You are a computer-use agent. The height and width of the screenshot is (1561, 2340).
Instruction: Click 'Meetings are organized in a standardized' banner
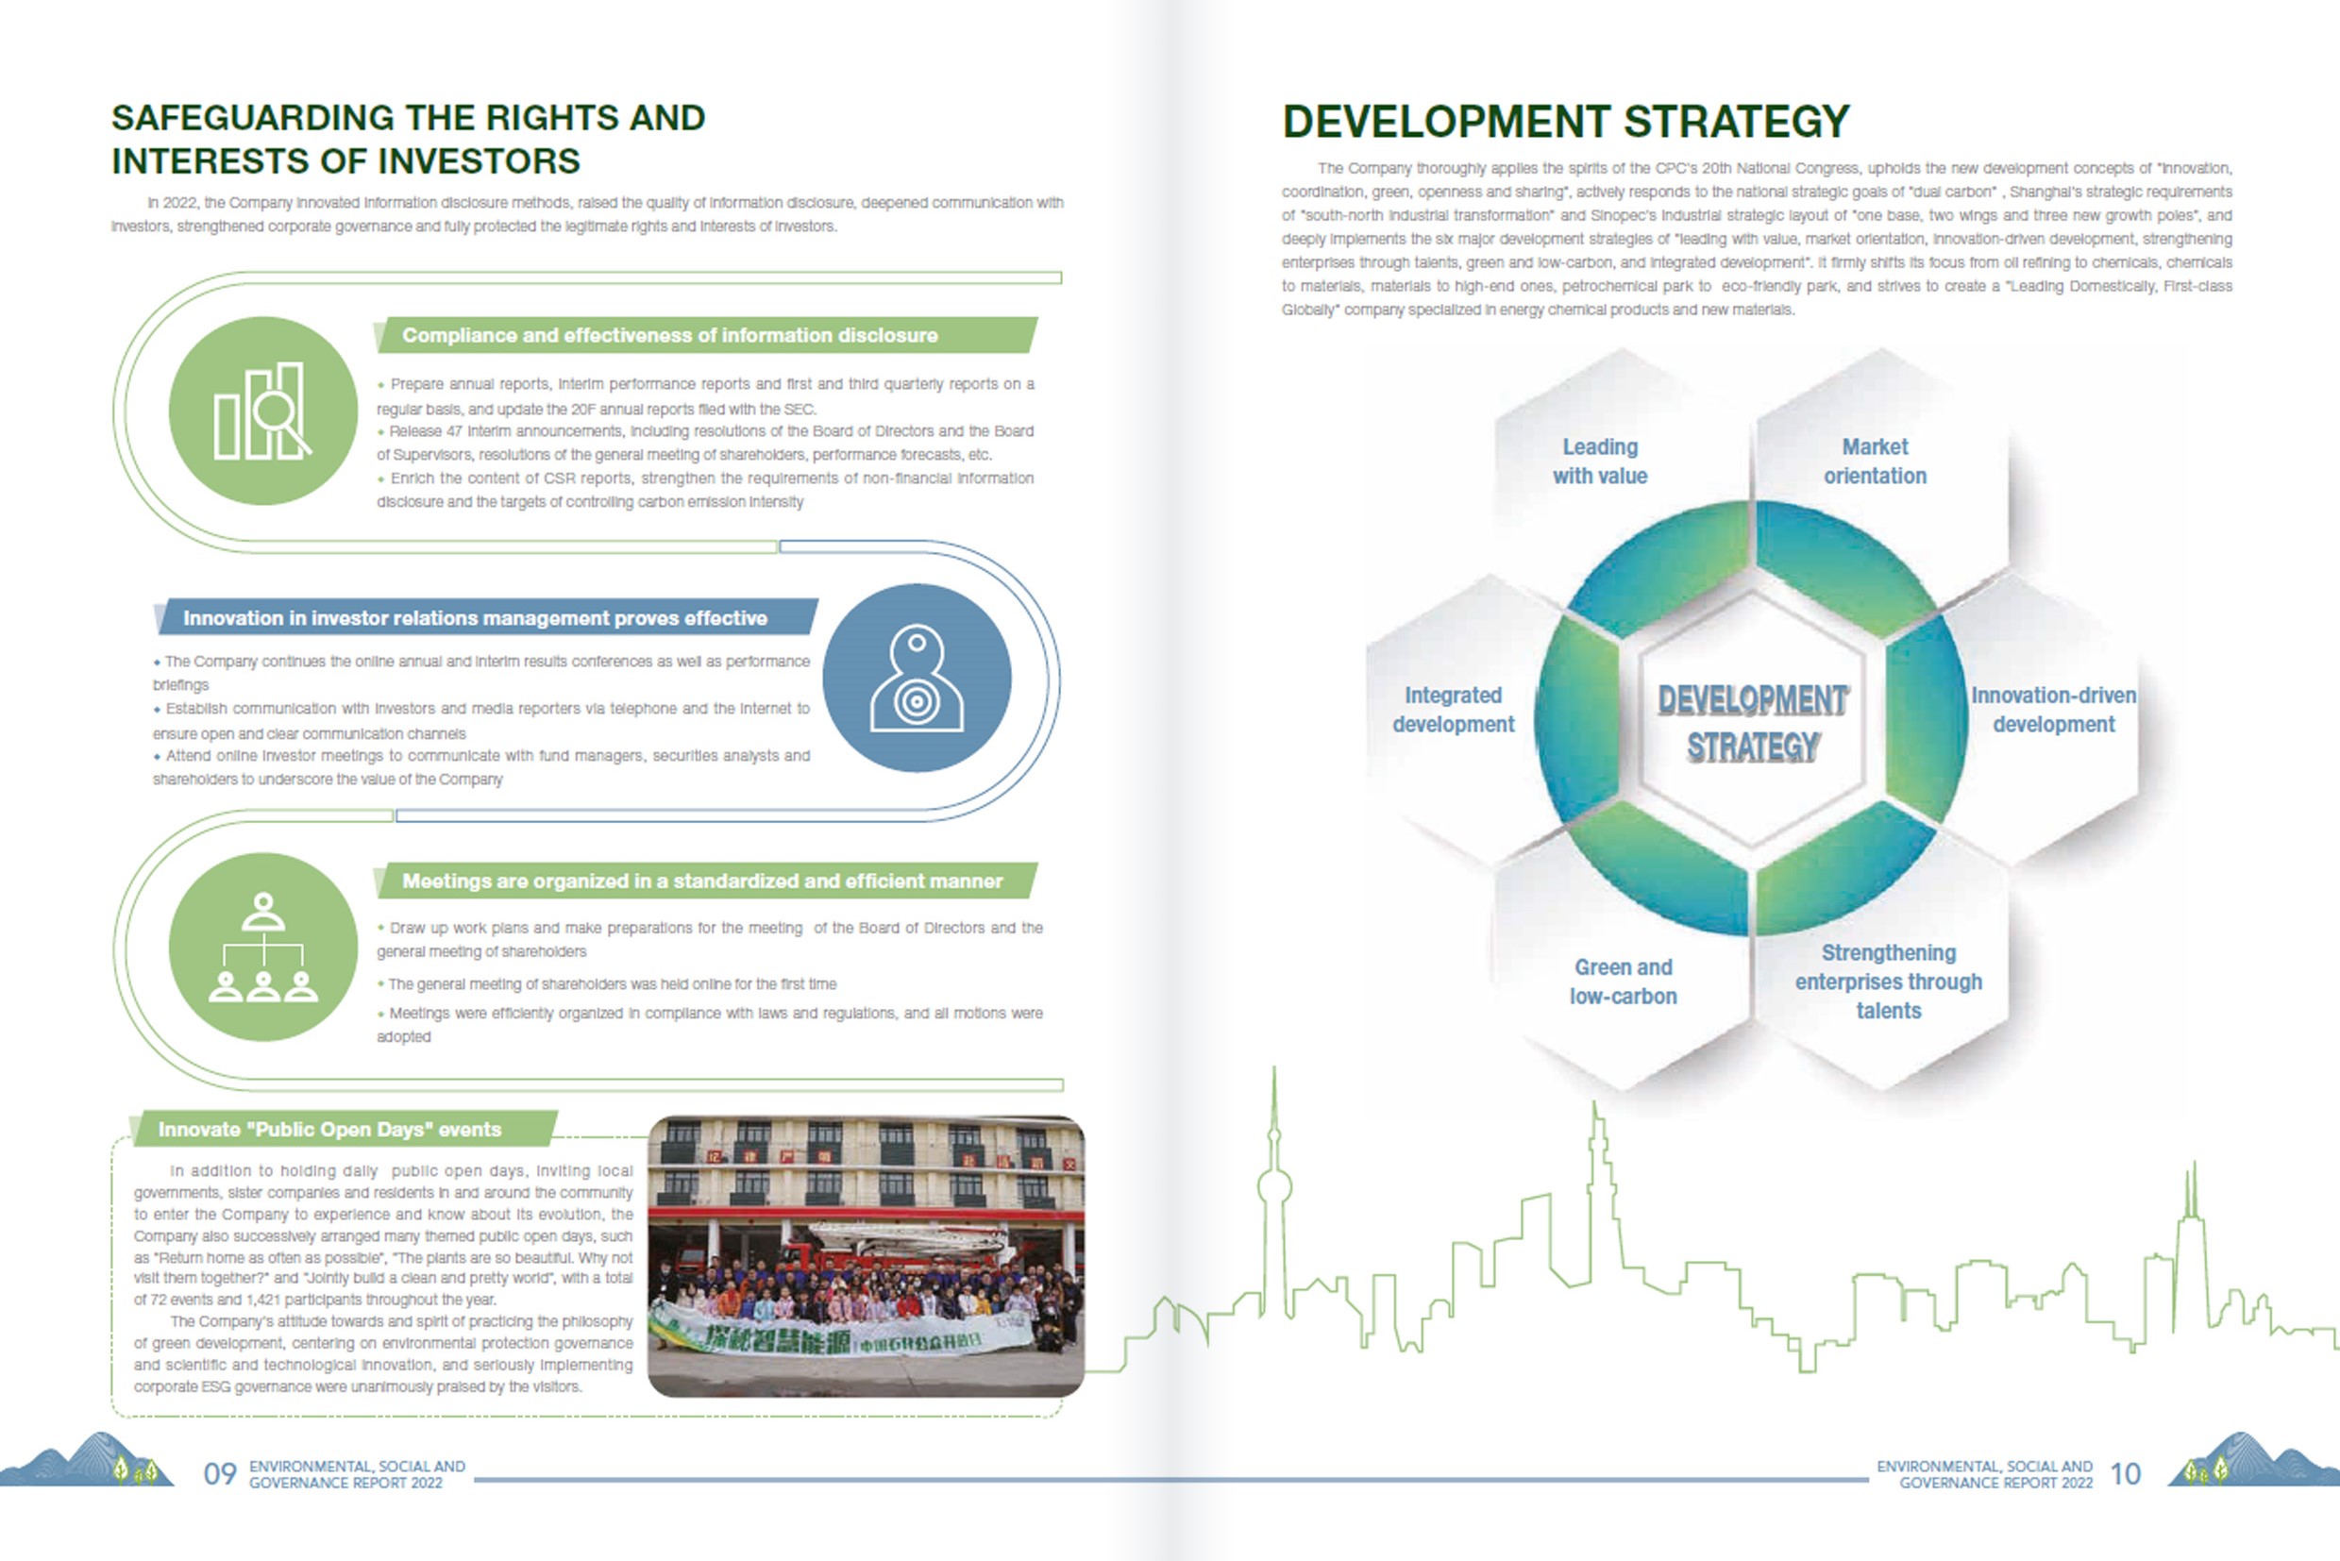coord(707,881)
